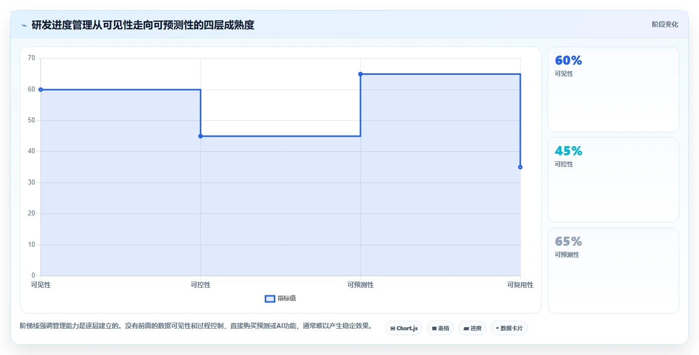The width and height of the screenshot is (699, 355).
Task: Click the 表格 tag chip
Action: [x=440, y=328]
